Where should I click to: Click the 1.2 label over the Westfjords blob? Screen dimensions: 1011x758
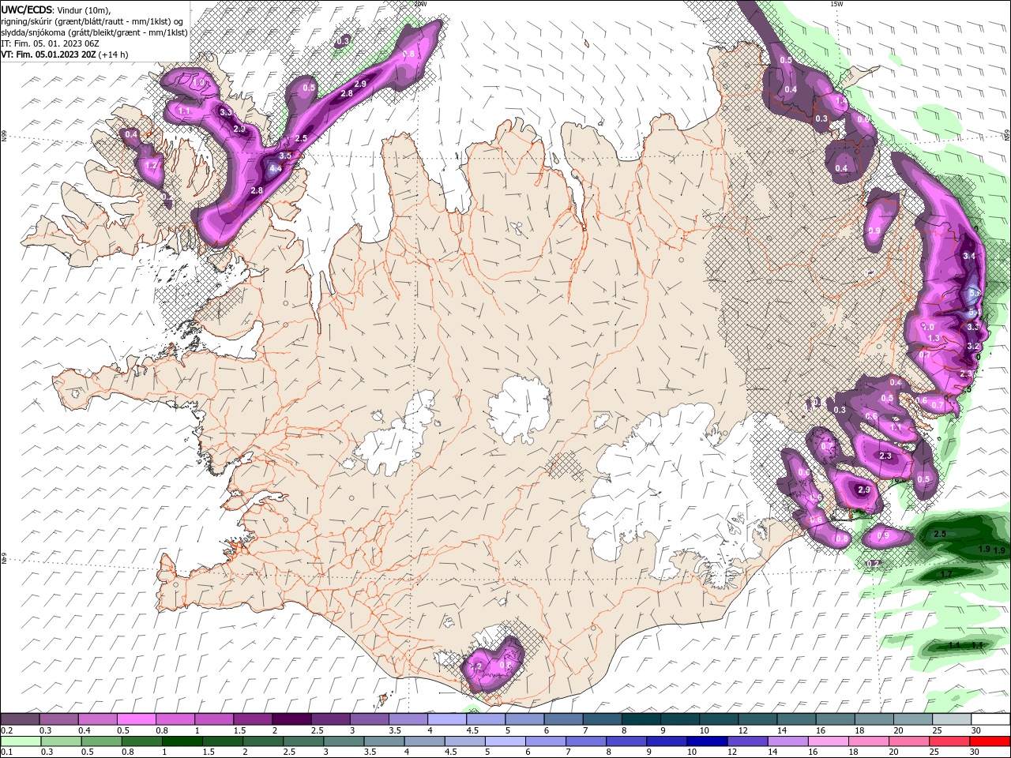pyautogui.click(x=152, y=166)
